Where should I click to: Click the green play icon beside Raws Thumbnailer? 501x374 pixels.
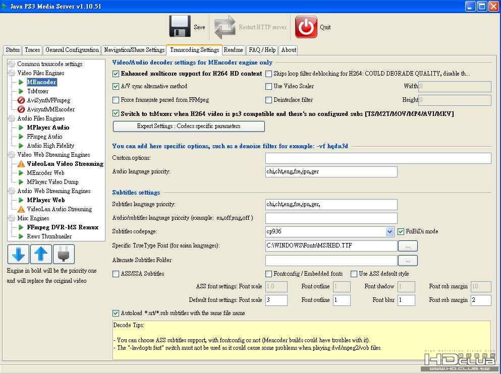click(21, 236)
